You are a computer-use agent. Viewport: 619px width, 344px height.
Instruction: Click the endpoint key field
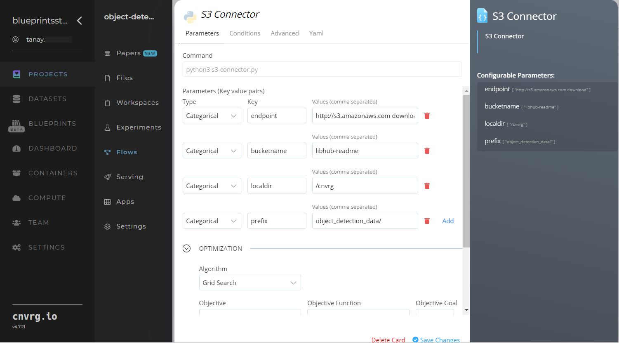pos(277,115)
